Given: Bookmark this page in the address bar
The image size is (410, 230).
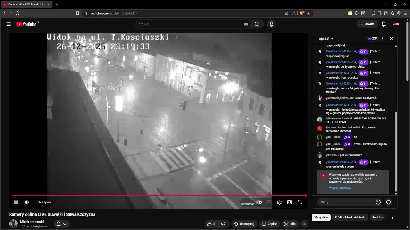Looking at the screenshot, I should tap(78, 13).
